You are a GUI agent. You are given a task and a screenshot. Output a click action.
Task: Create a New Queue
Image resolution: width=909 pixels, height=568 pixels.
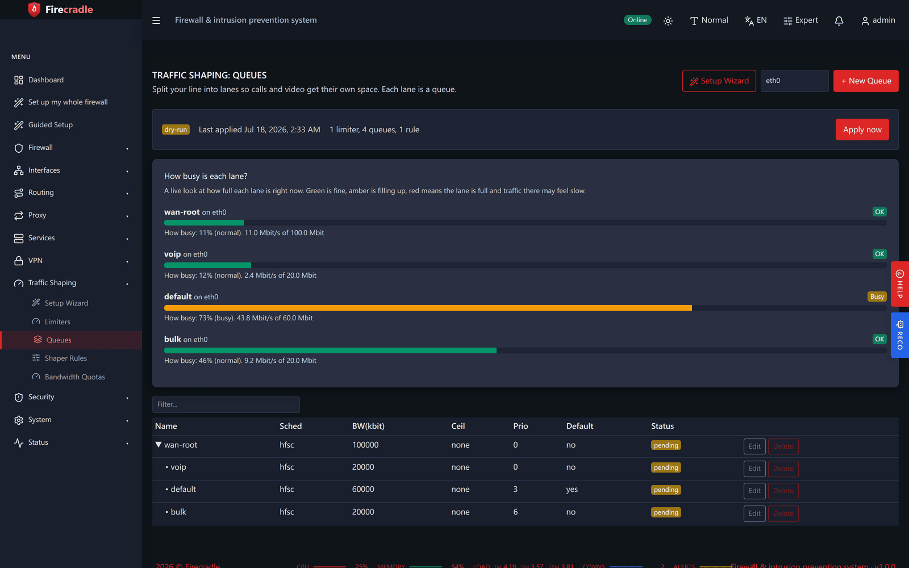pos(866,81)
